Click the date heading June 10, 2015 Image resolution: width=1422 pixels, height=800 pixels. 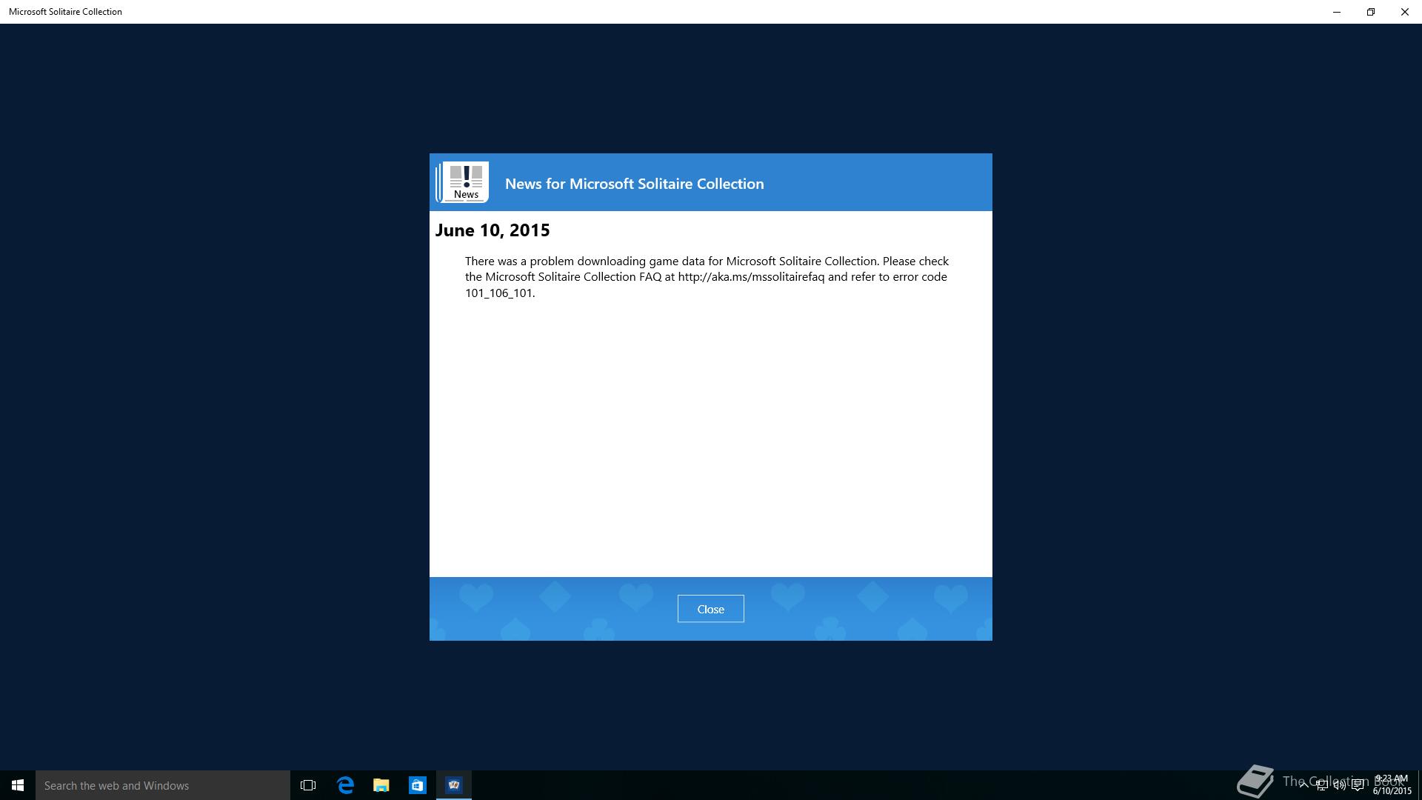493,230
